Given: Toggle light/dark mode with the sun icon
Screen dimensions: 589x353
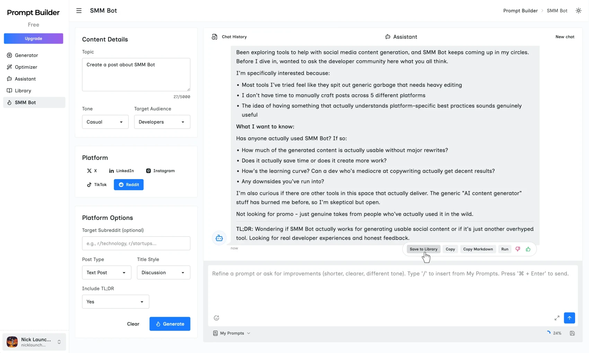Looking at the screenshot, I should (x=578, y=10).
